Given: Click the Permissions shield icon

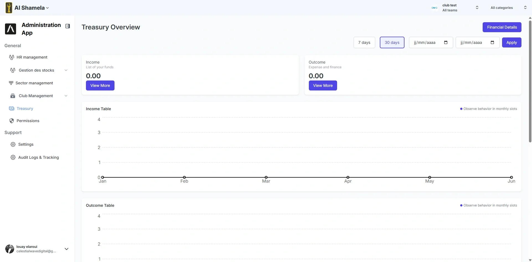Looking at the screenshot, I should click(12, 121).
